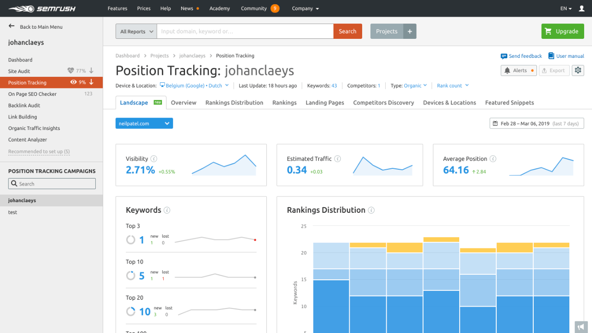Click the Site Audit health heart icon
Image resolution: width=592 pixels, height=333 pixels.
(x=70, y=71)
